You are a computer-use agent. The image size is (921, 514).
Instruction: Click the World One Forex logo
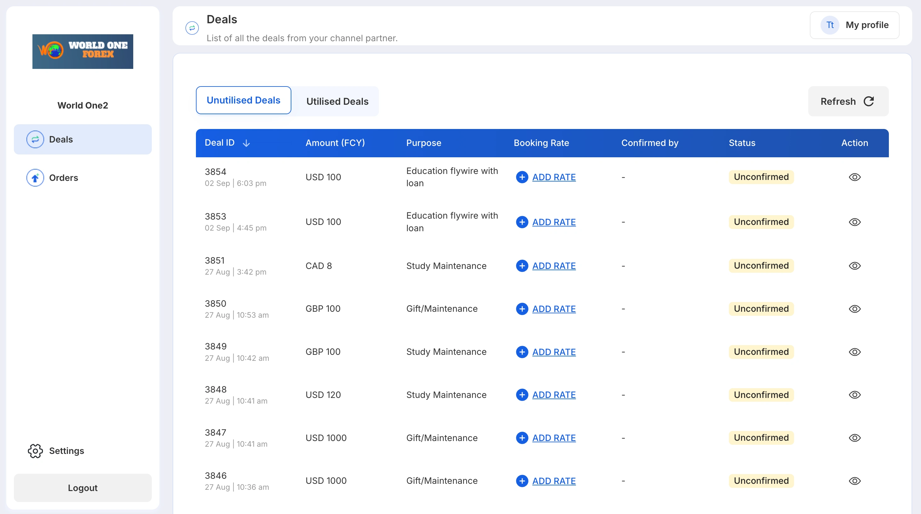point(83,51)
